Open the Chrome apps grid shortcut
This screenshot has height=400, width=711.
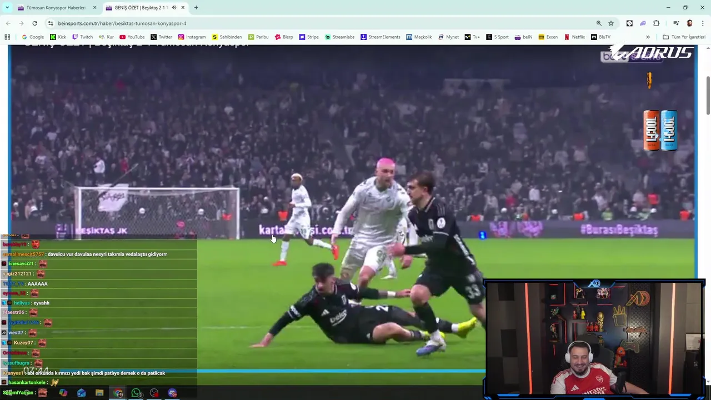point(7,37)
